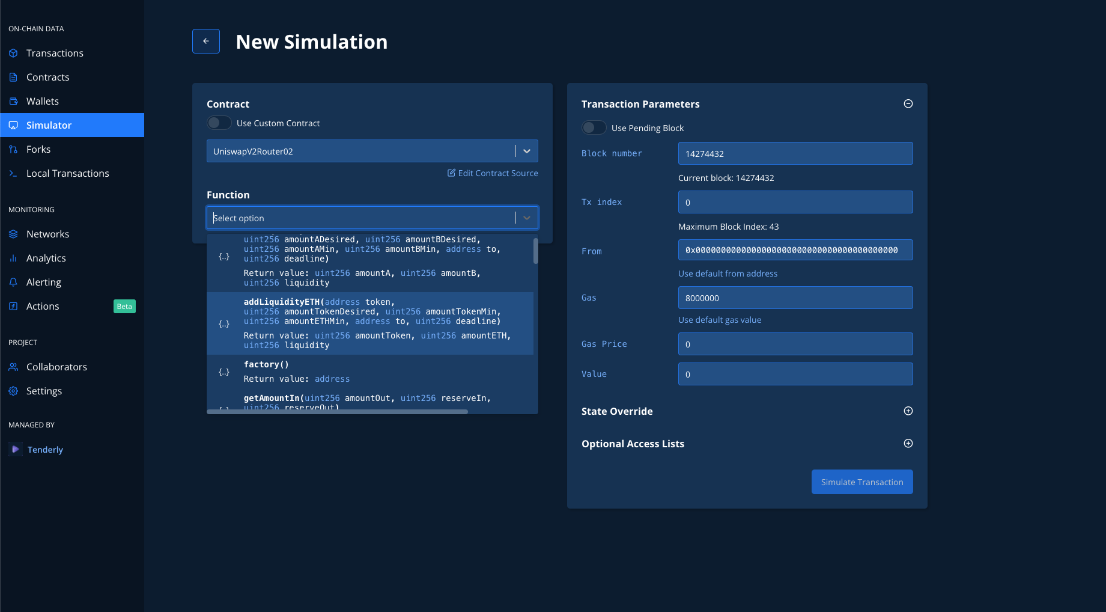Select the addLiquidityETH function option

(x=370, y=323)
